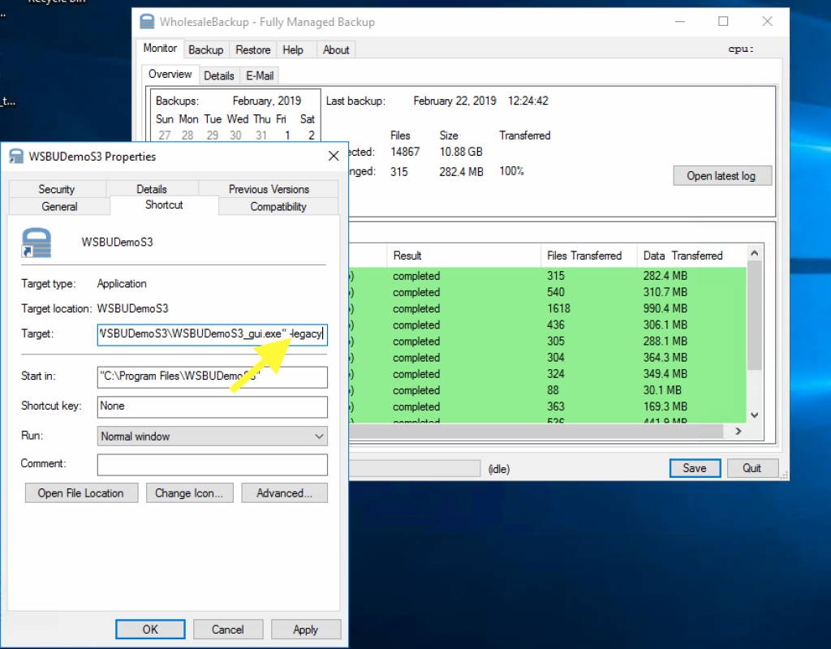
Task: Click the results list scroll down arrow
Action: tap(755, 415)
